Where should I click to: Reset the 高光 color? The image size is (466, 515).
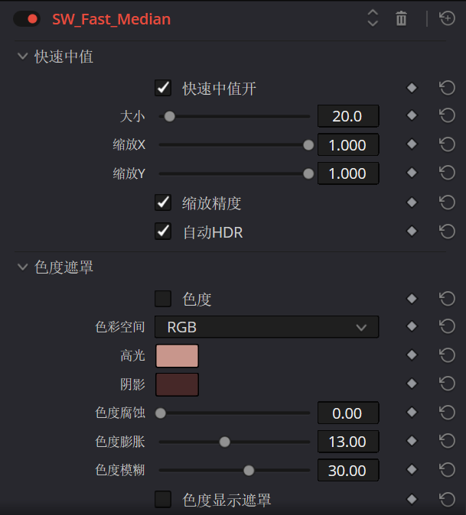(448, 355)
